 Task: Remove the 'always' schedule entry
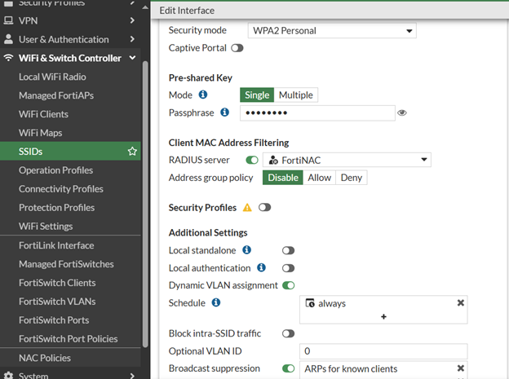tap(461, 303)
